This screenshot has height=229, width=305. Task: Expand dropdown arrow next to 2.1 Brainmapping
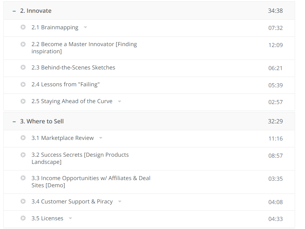pyautogui.click(x=85, y=27)
